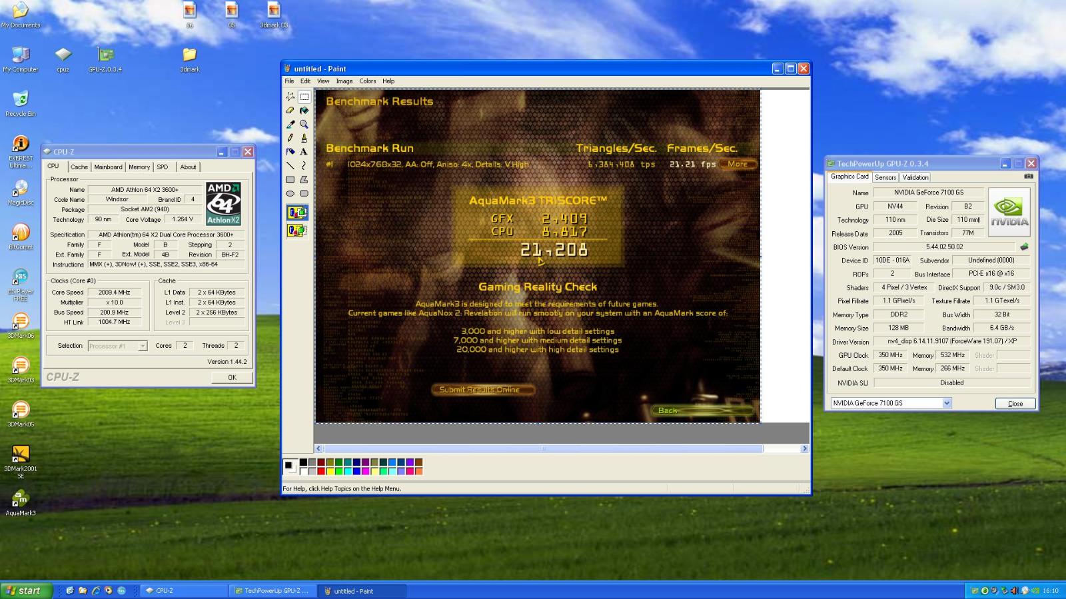Select the Rounded Rectangle tool
Screen dimensions: 1066x599
(304, 193)
